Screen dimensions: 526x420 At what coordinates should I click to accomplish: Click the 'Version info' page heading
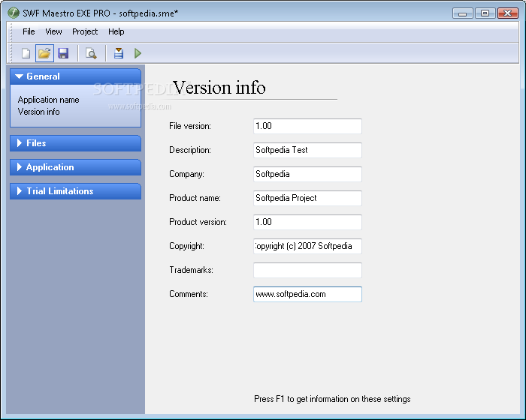click(219, 88)
